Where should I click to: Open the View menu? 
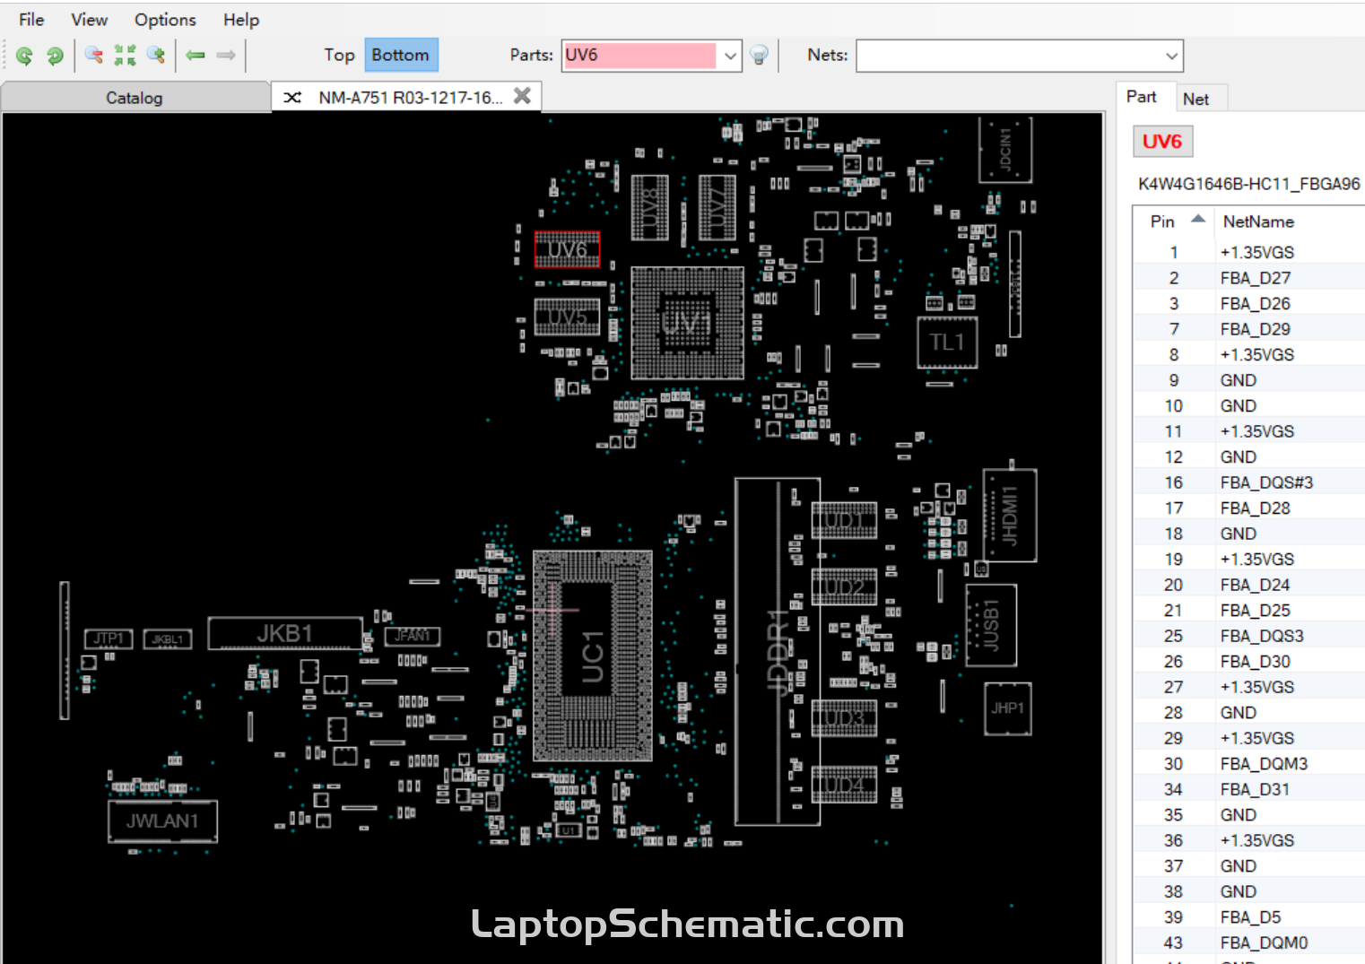[x=89, y=19]
